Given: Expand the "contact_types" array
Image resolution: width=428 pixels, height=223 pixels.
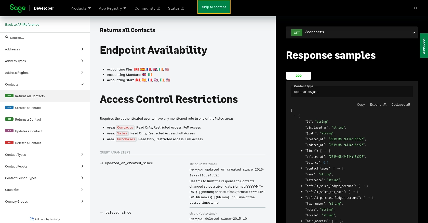Looking at the screenshot, I should point(302,168).
